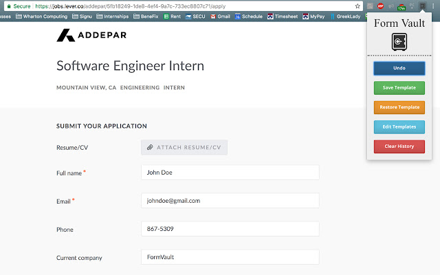Open Edit Templates in Form Vault
The width and height of the screenshot is (440, 275).
tap(399, 126)
